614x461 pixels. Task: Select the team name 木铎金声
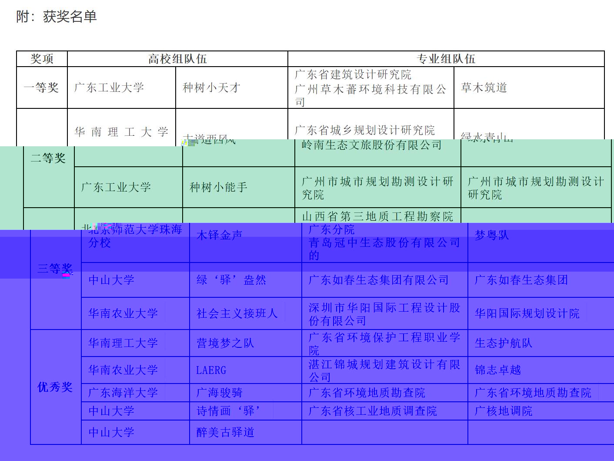click(x=220, y=236)
